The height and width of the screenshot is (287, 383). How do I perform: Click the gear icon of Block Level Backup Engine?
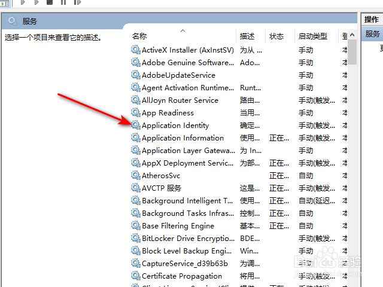[136, 251]
